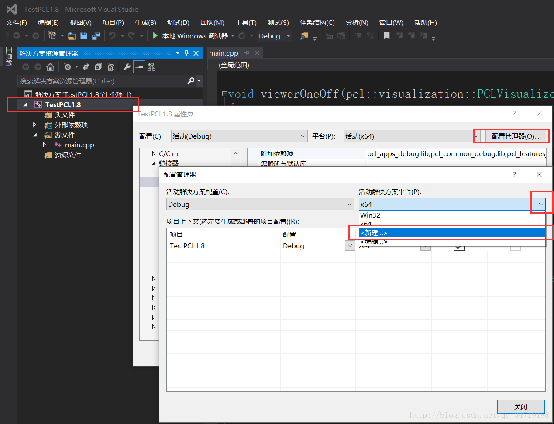
Task: Click Solution Explorer Home icon
Action: pyautogui.click(x=50, y=67)
